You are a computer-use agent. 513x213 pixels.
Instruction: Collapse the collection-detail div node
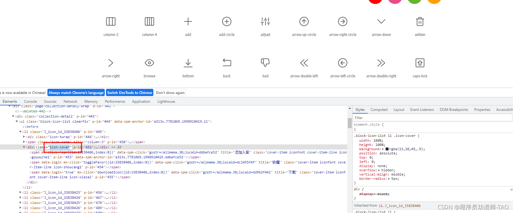[13, 116]
